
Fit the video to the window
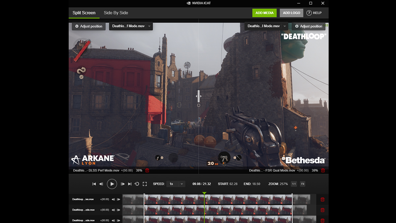302,184
